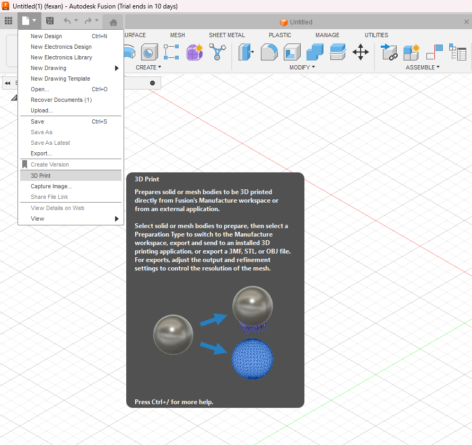Select the Shell tool

tap(292, 52)
